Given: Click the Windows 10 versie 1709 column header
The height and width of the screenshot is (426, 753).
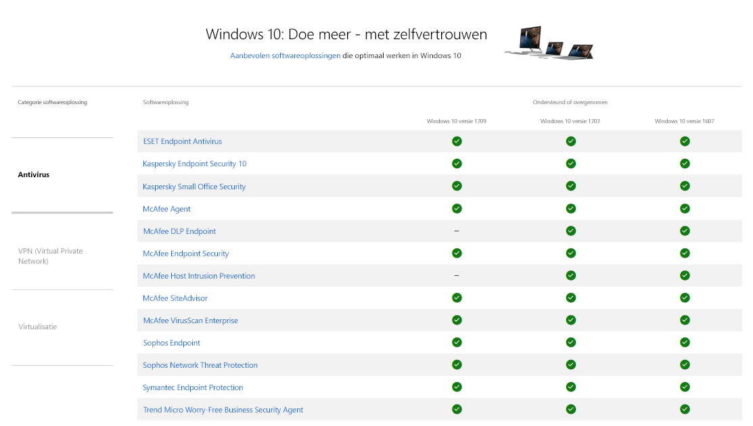Looking at the screenshot, I should click(458, 121).
